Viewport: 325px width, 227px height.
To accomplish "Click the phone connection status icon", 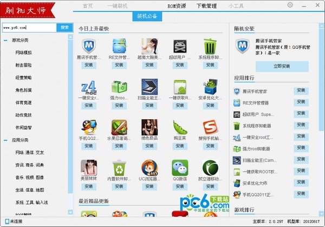I will tap(7, 221).
